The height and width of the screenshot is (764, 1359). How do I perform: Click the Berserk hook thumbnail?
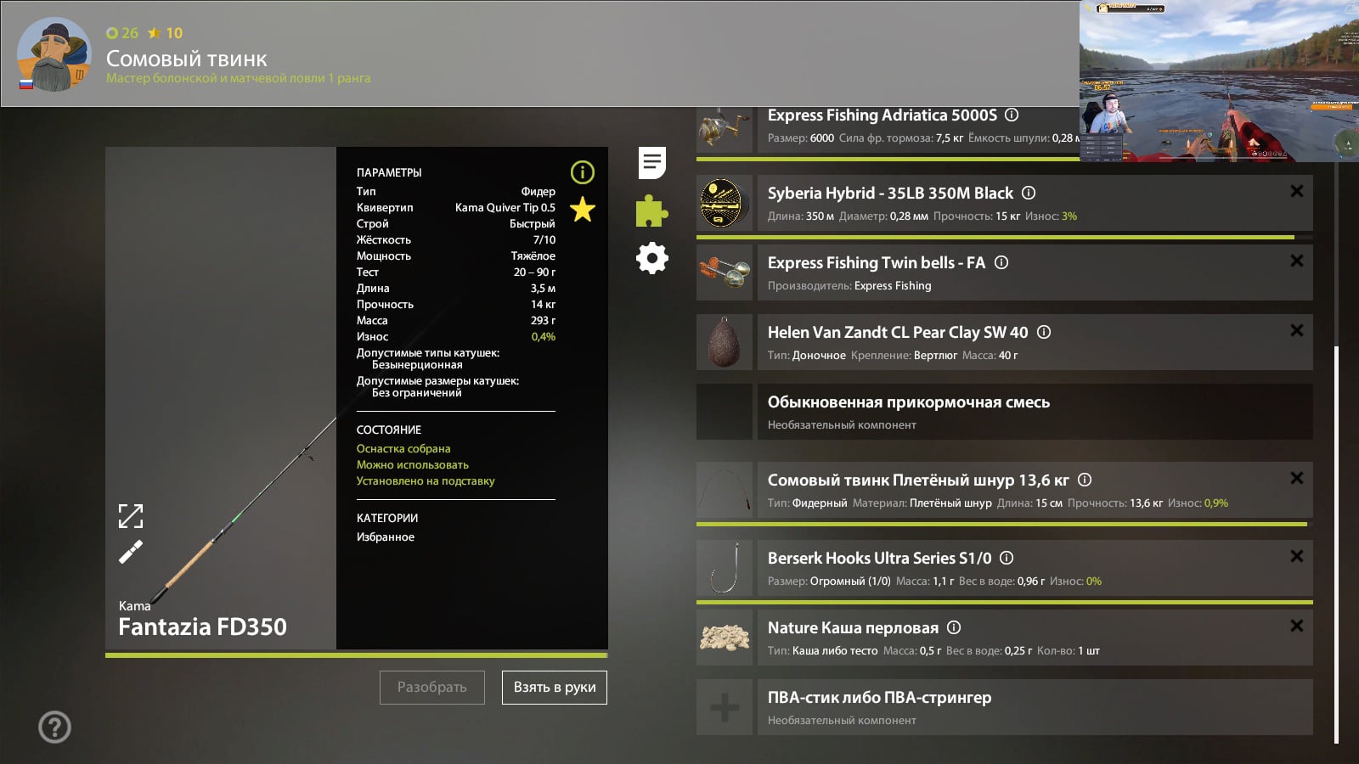coord(725,568)
